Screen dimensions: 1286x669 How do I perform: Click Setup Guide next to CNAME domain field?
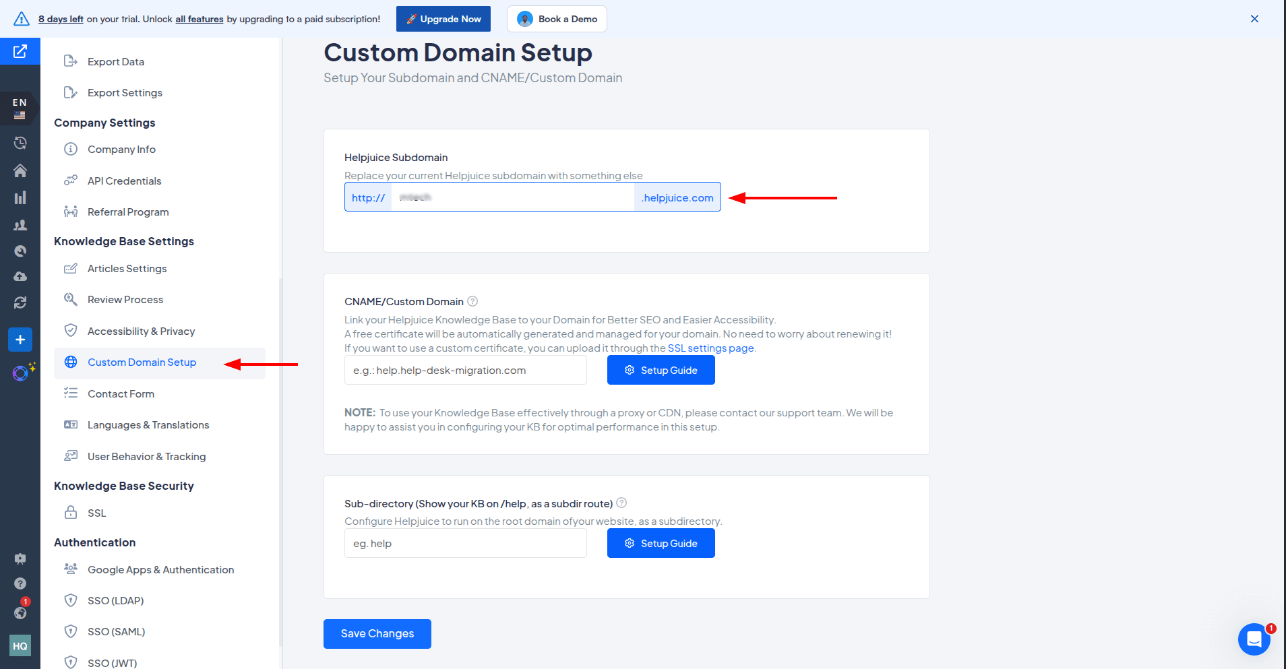(661, 370)
